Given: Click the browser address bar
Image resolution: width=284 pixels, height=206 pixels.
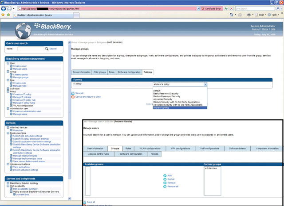Looking at the screenshot, I should (x=107, y=8).
